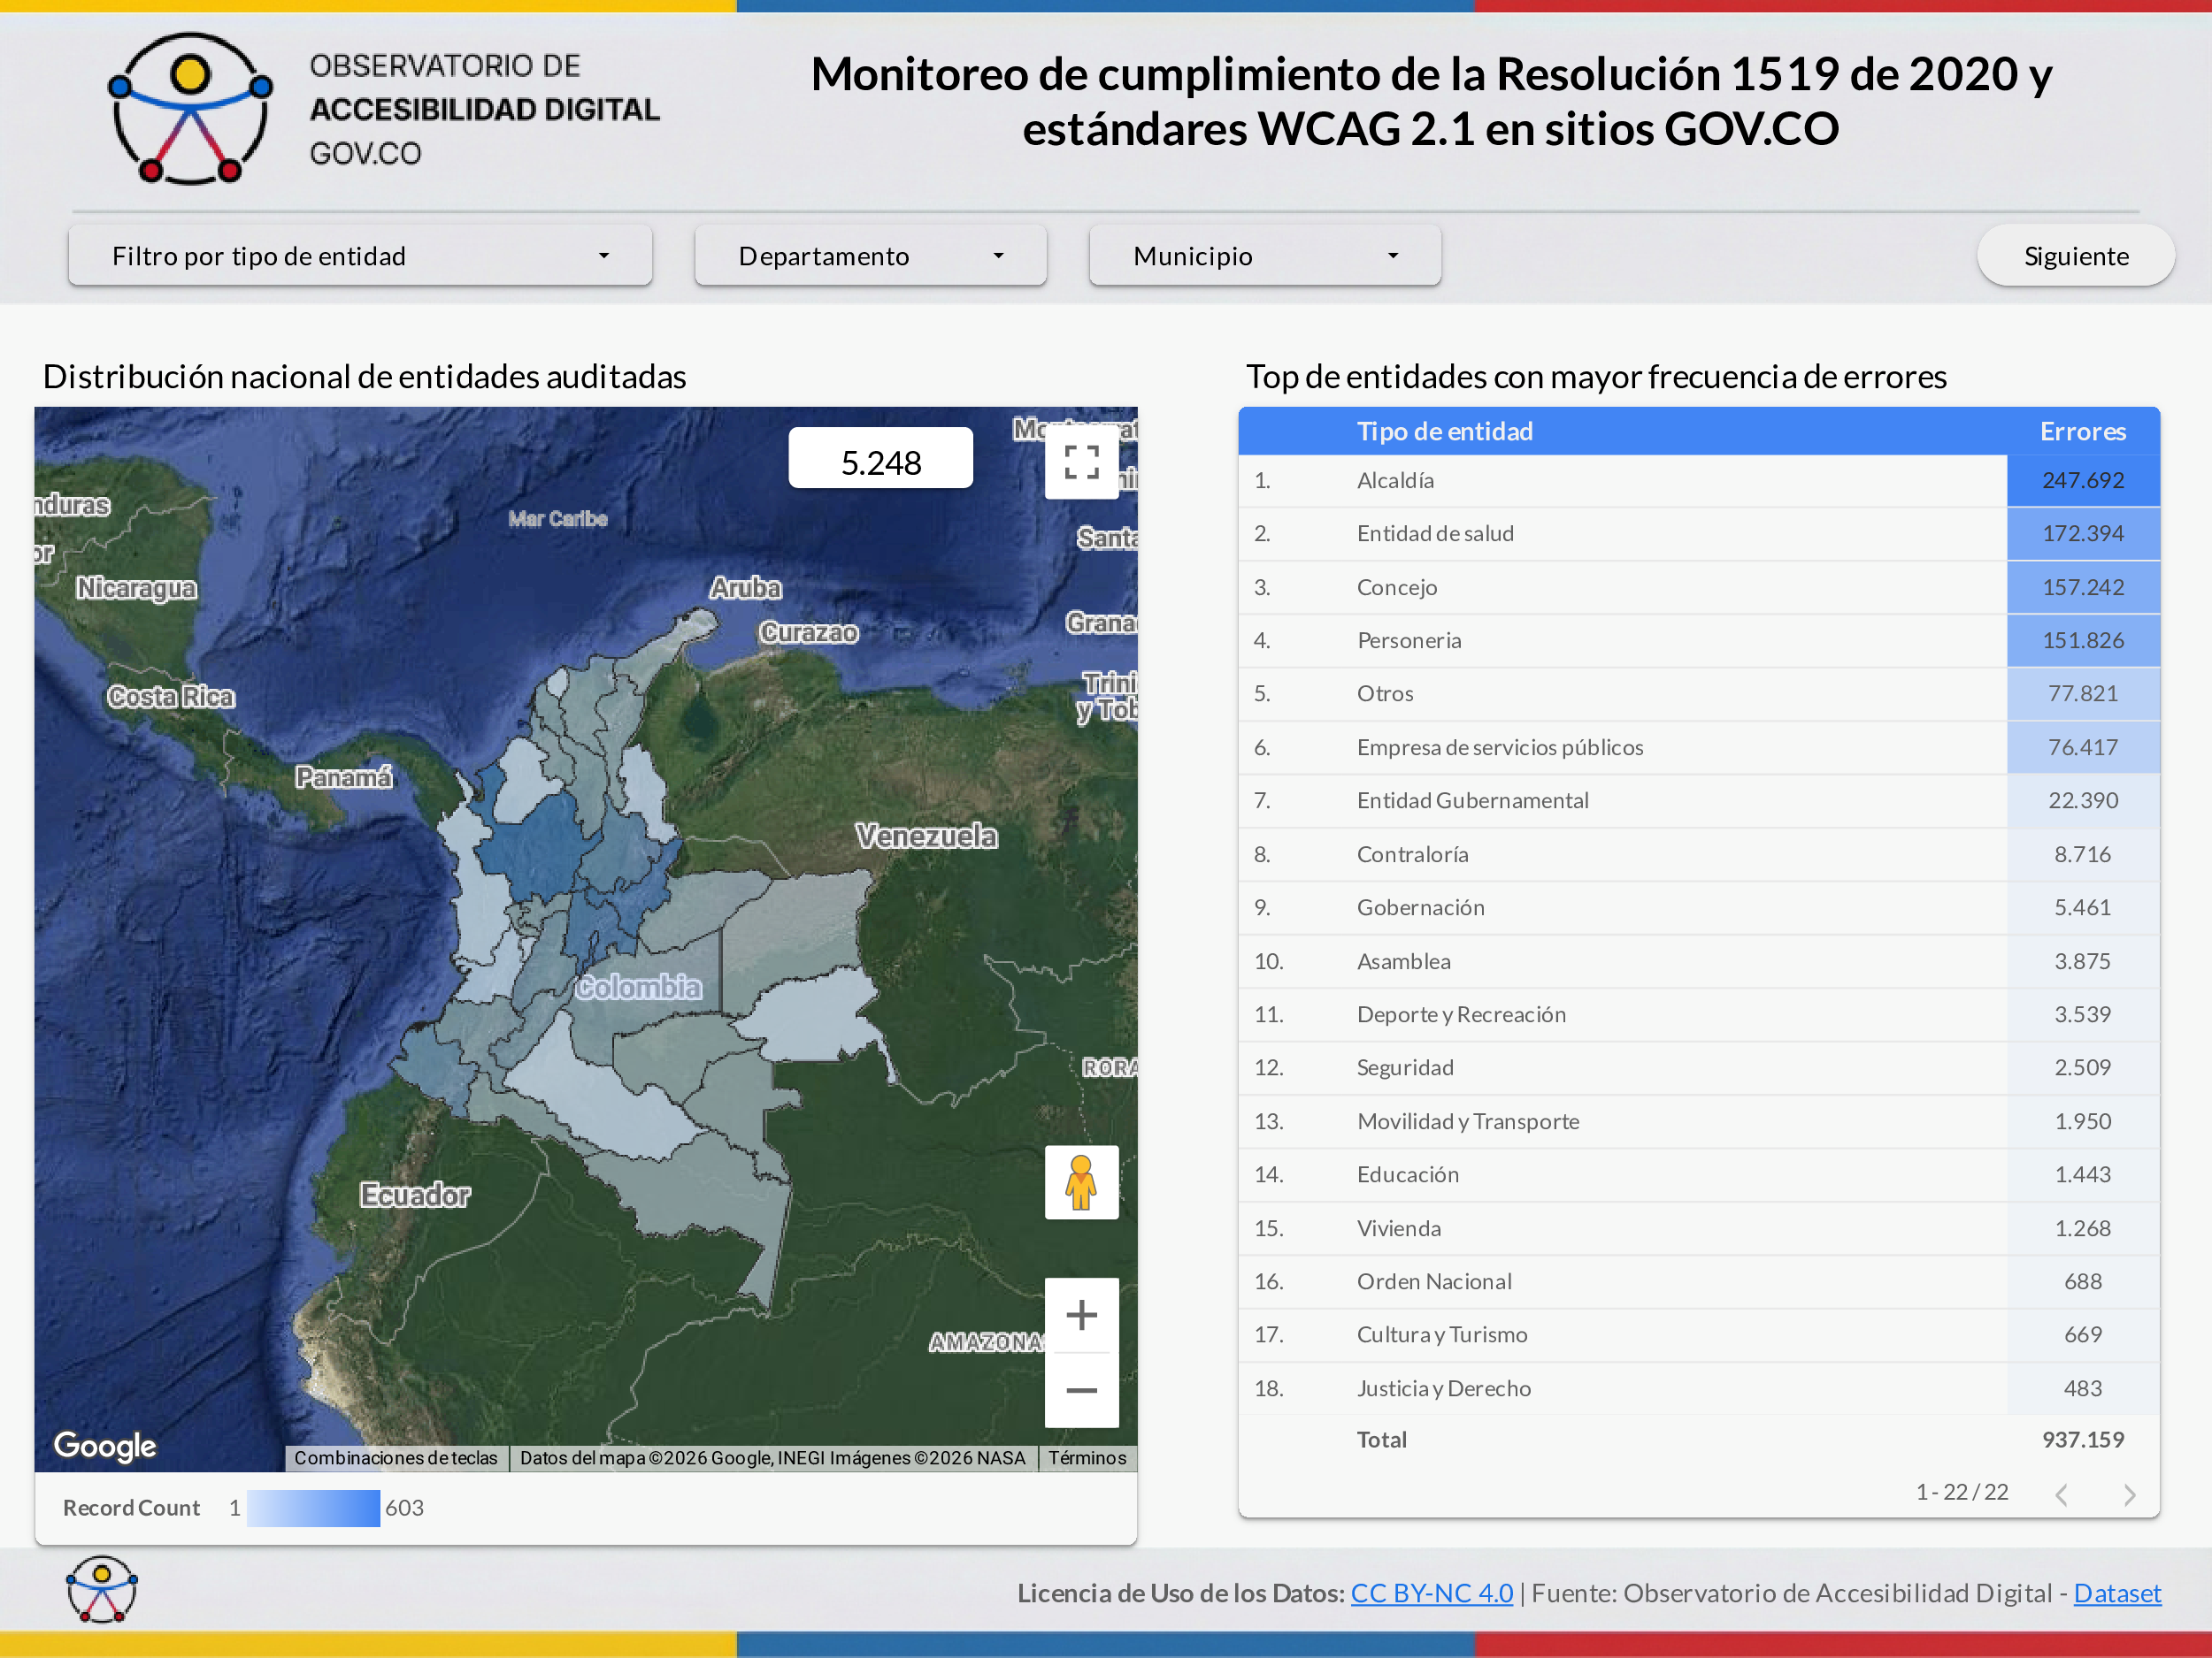Click the 172.394 errors cell
Image resolution: width=2212 pixels, height=1658 pixels.
[2083, 534]
